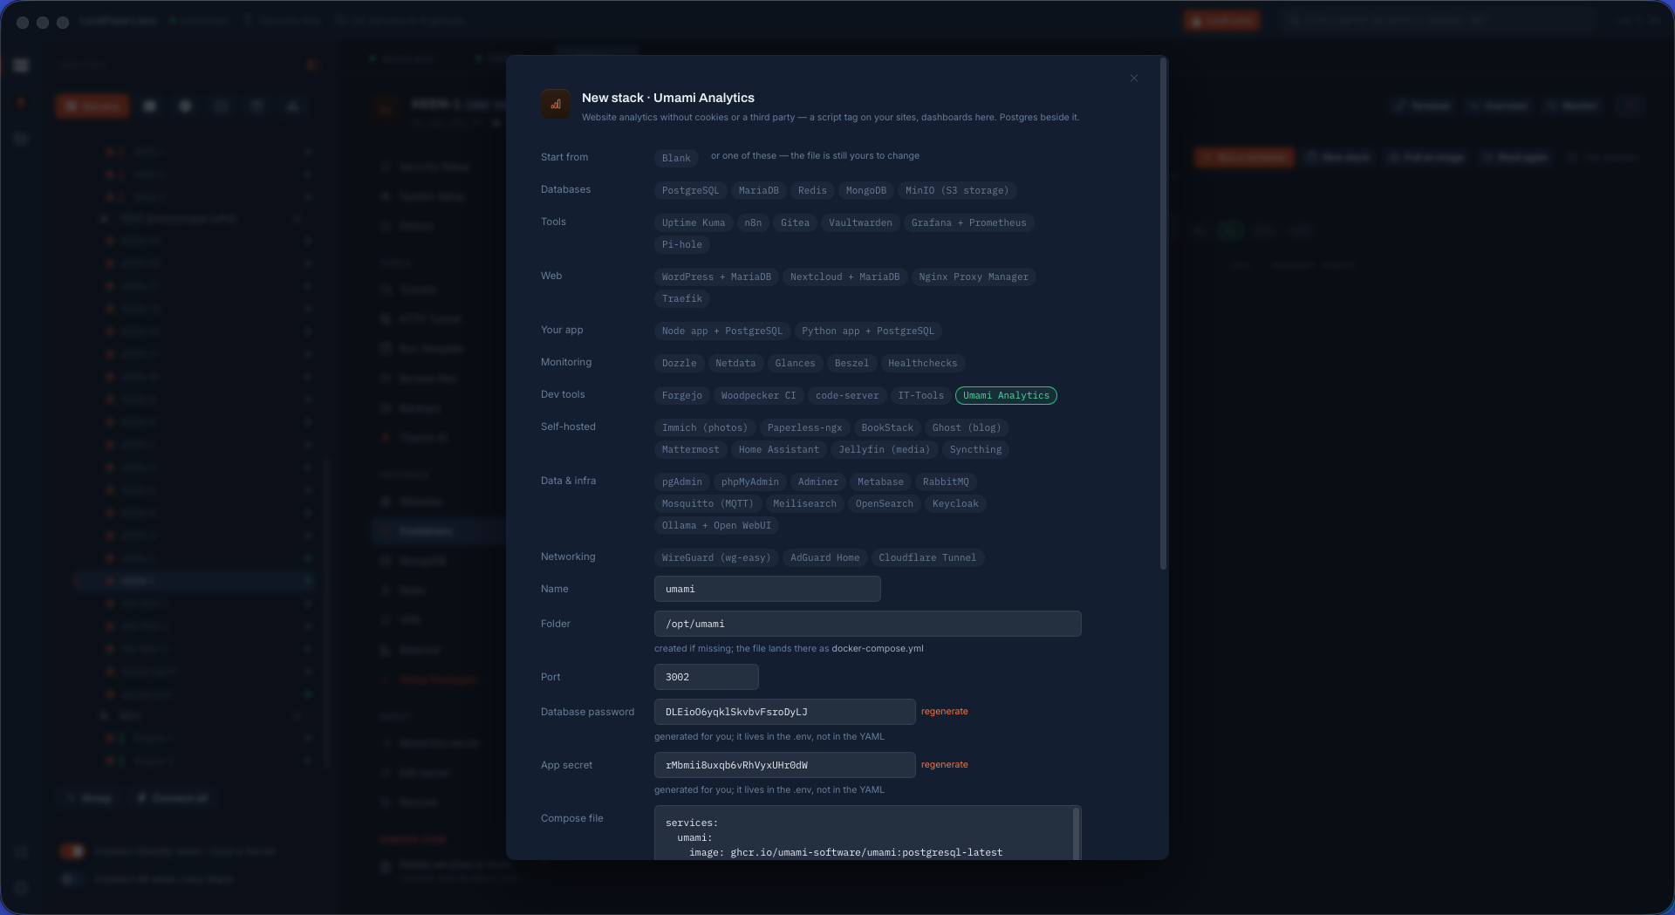Click the App secret field
The height and width of the screenshot is (915, 1675).
(x=785, y=765)
